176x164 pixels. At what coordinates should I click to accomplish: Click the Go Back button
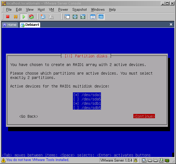coord(29,116)
